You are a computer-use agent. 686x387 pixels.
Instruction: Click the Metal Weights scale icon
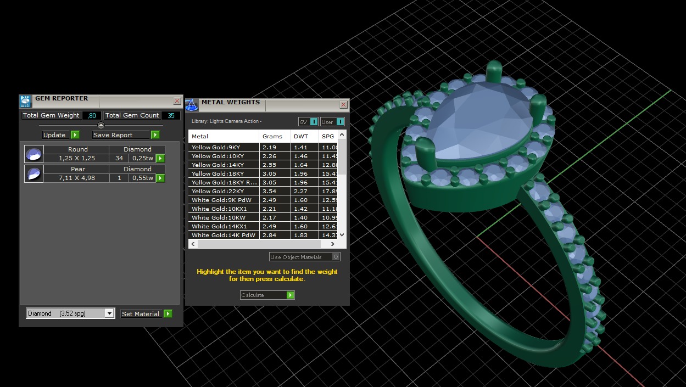tap(192, 105)
